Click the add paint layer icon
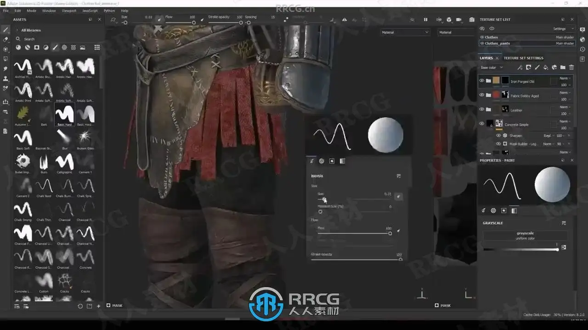This screenshot has height=330, width=588. (x=537, y=67)
